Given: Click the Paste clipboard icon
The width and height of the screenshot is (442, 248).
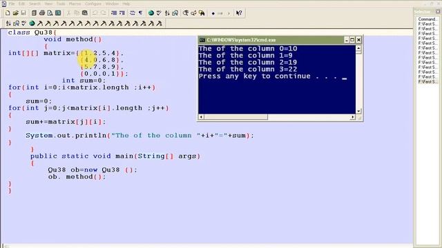Looking at the screenshot, I should [84, 13].
